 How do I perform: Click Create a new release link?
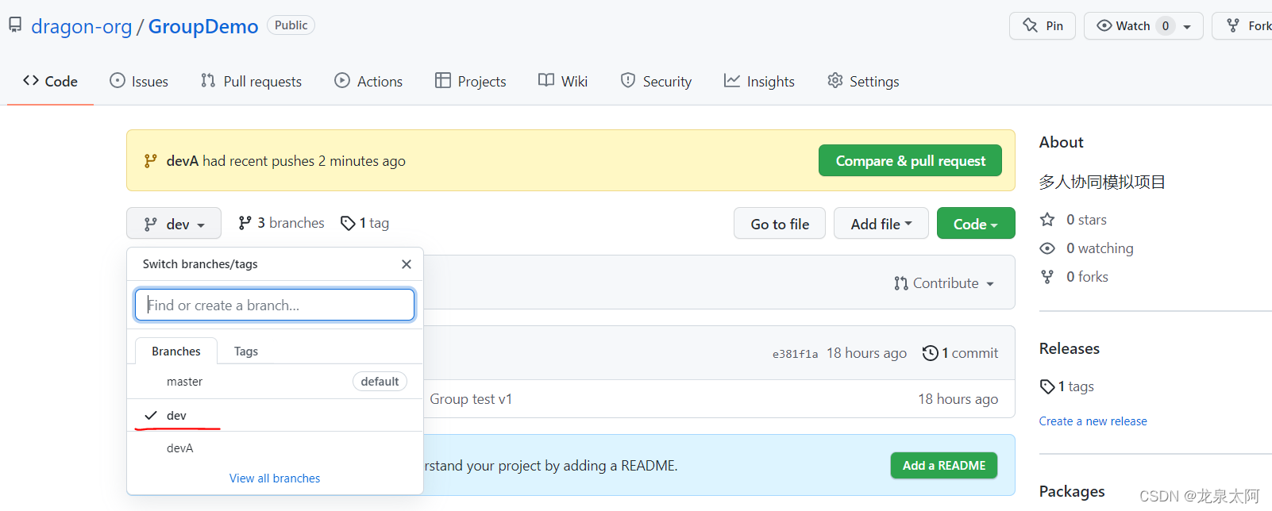tap(1093, 421)
